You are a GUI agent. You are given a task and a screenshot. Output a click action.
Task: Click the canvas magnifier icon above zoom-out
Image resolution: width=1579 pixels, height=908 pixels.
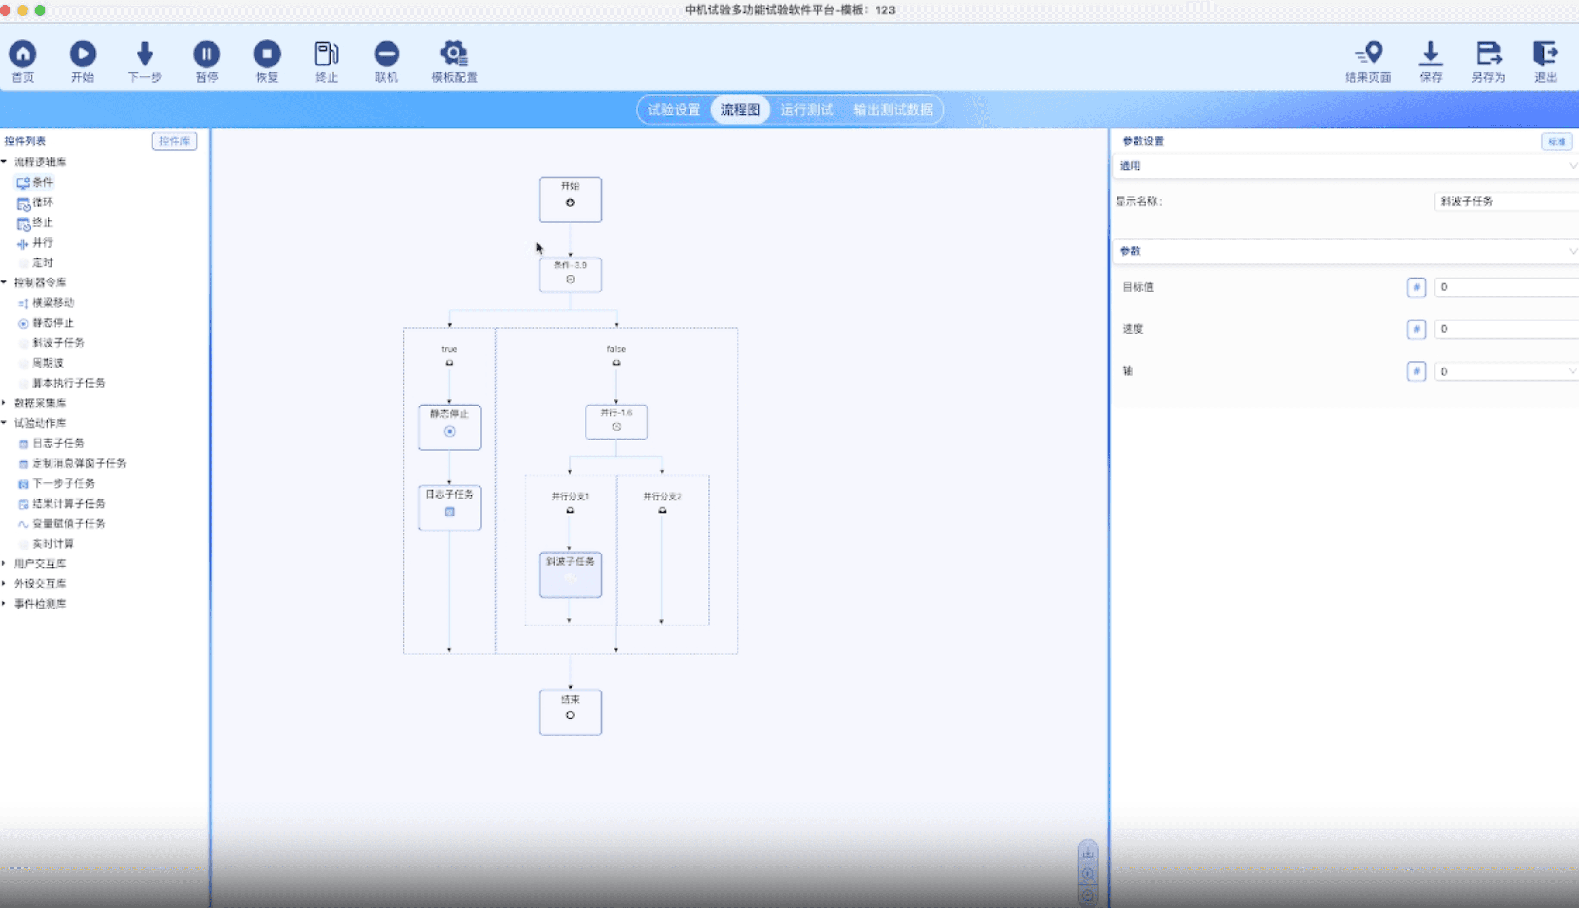tap(1088, 874)
